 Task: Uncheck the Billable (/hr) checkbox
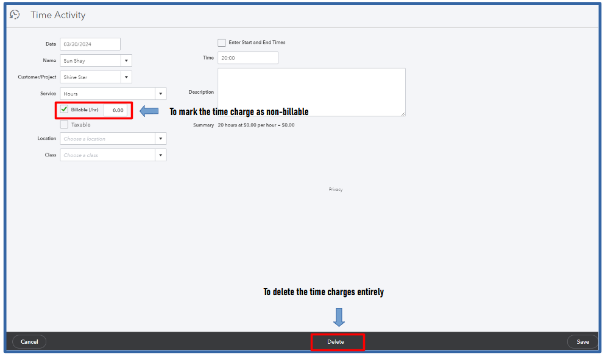tap(64, 110)
